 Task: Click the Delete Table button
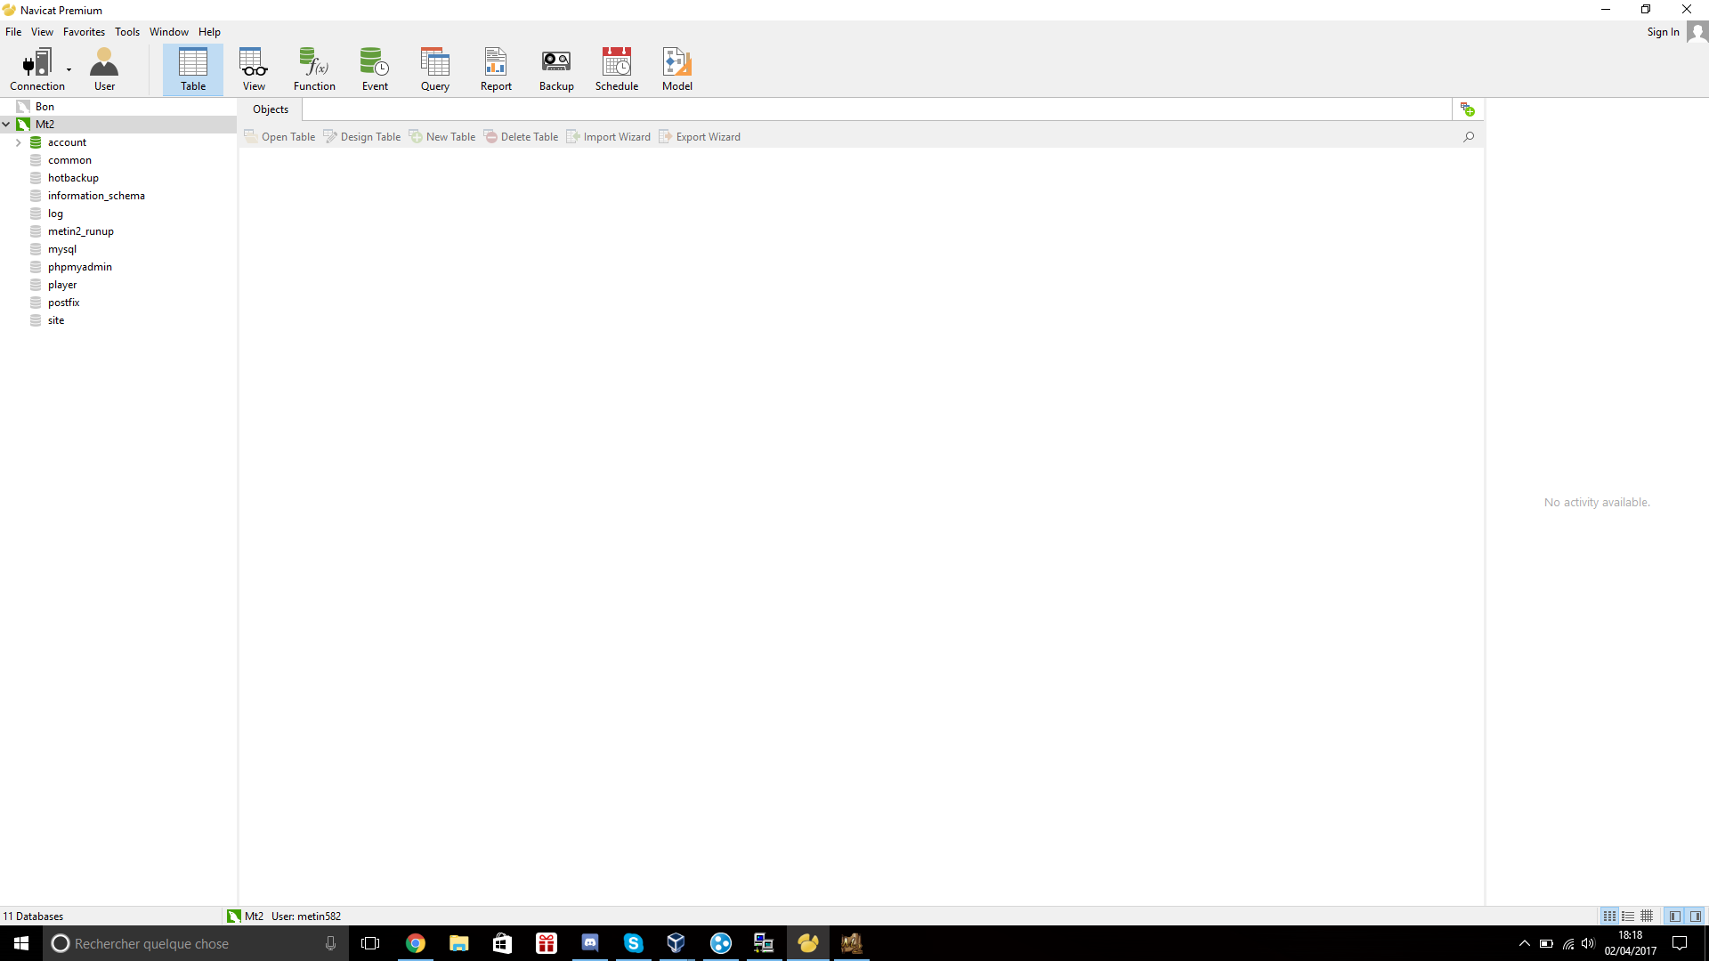pos(522,137)
